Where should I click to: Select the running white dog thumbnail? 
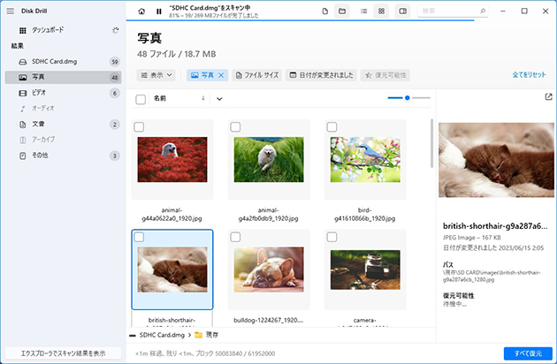click(x=269, y=159)
